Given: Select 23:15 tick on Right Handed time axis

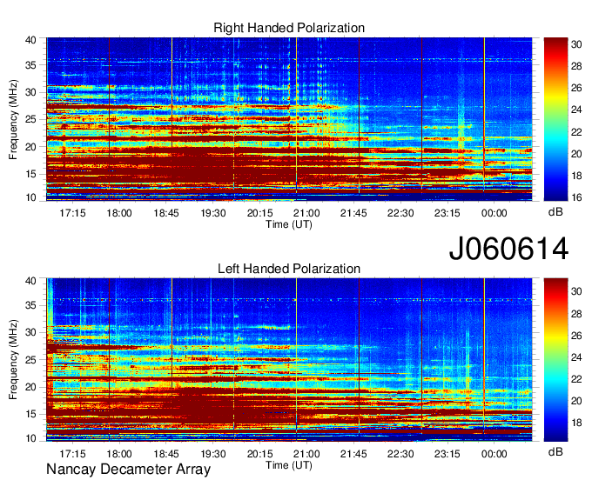Looking at the screenshot, I should coord(447,213).
